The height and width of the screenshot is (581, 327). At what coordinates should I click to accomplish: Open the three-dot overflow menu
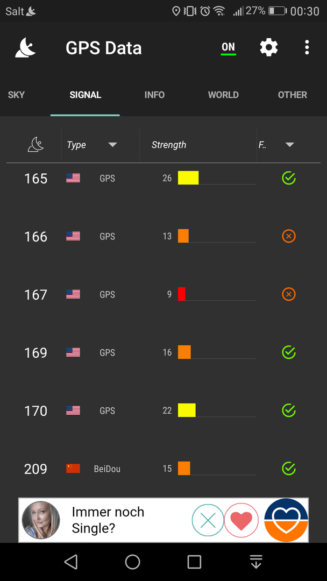pos(307,48)
